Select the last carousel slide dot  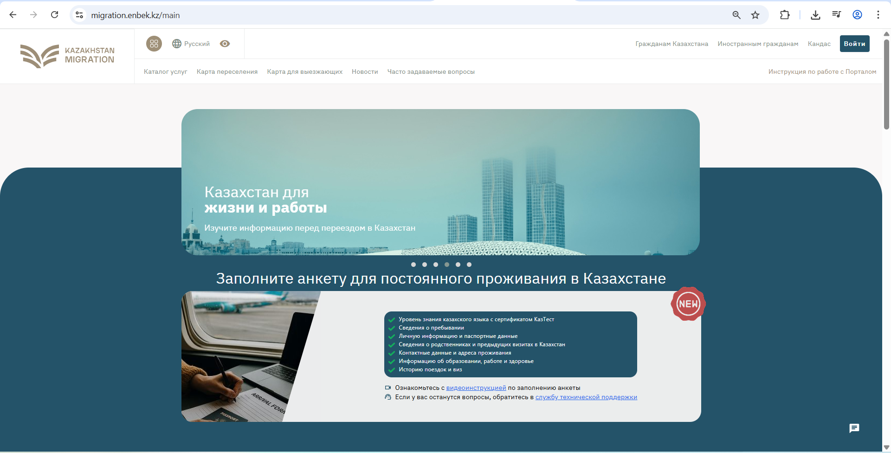[469, 265]
